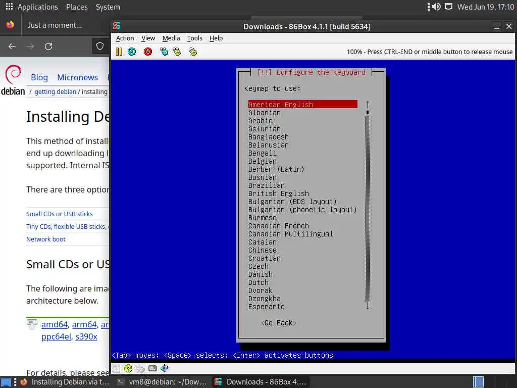Click network display icon in top panel

point(448,7)
